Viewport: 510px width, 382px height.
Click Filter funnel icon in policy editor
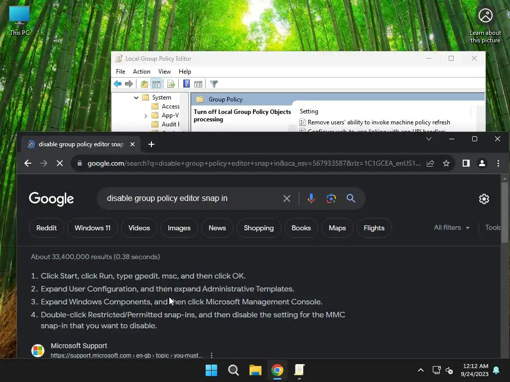214,84
